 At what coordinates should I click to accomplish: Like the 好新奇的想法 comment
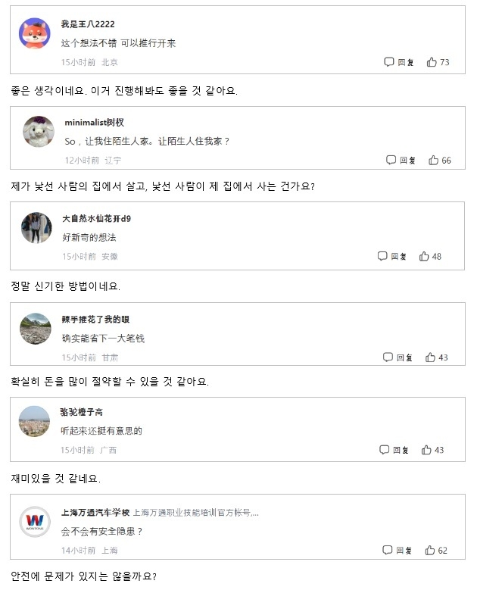430,256
